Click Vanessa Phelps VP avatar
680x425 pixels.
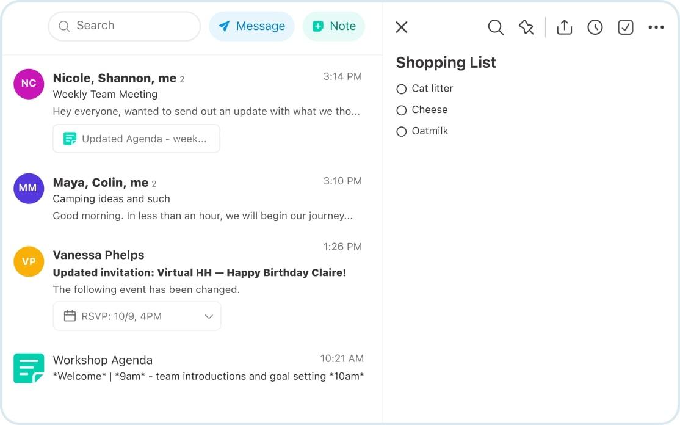click(x=29, y=261)
